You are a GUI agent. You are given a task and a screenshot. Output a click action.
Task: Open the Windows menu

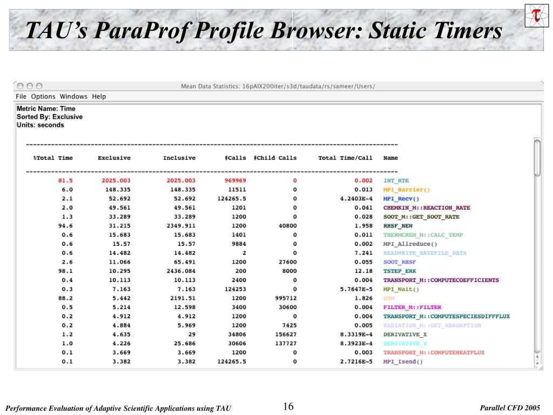73,96
